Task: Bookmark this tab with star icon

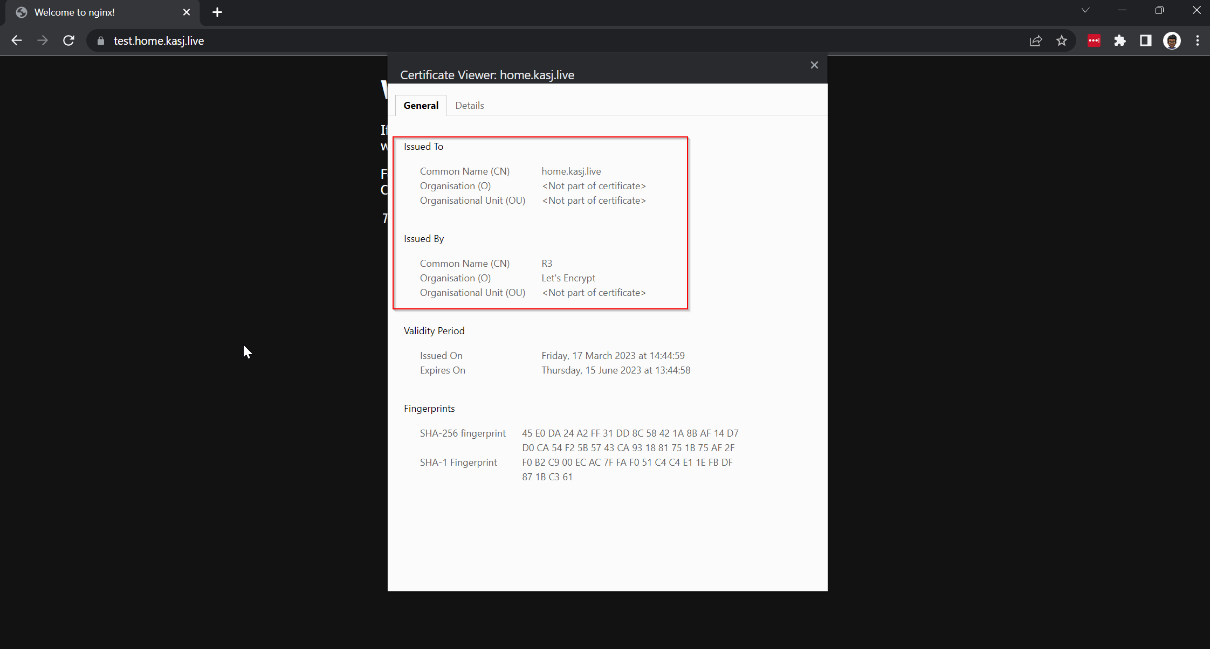Action: (1061, 41)
